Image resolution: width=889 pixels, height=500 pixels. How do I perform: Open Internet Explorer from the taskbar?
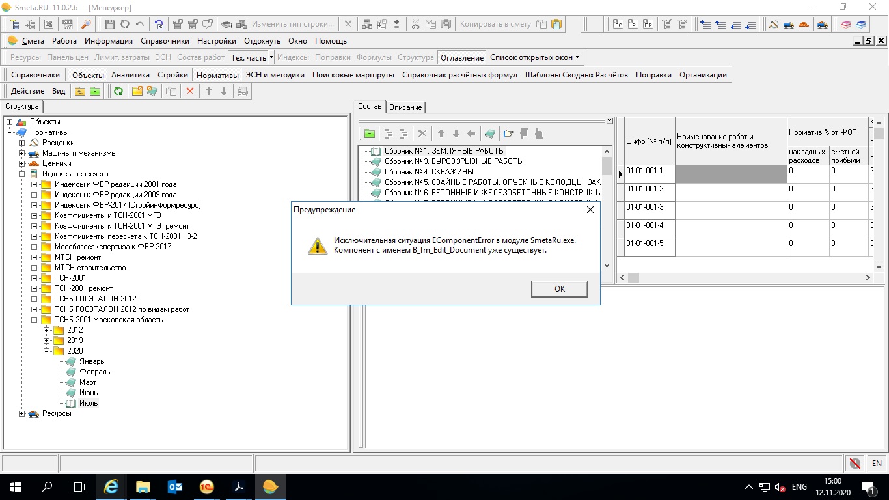pyautogui.click(x=111, y=486)
